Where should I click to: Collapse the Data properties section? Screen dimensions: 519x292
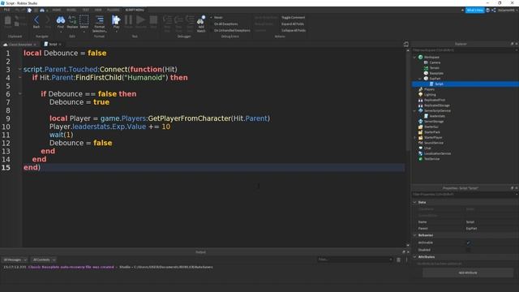click(x=414, y=202)
